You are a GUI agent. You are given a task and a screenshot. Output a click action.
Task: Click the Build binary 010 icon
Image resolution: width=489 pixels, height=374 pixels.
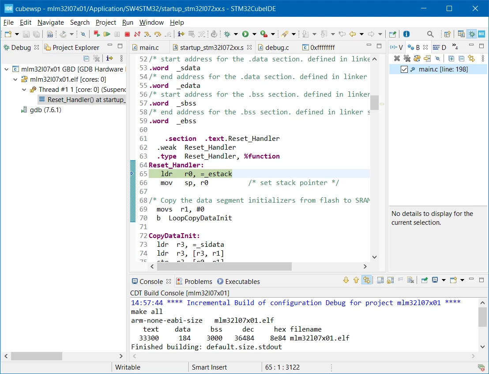50,34
